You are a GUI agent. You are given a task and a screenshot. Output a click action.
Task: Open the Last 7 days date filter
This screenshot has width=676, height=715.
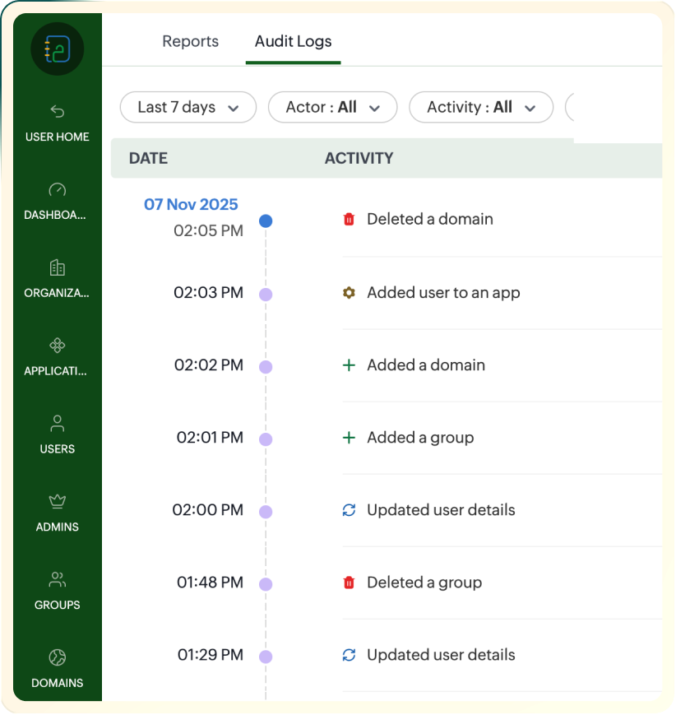pos(188,107)
